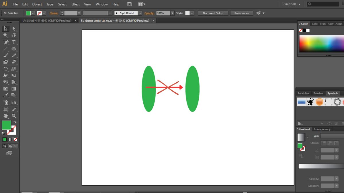Open Go to Bridge icon
Image resolution: width=344 pixels, height=193 pixels.
coord(130,4)
